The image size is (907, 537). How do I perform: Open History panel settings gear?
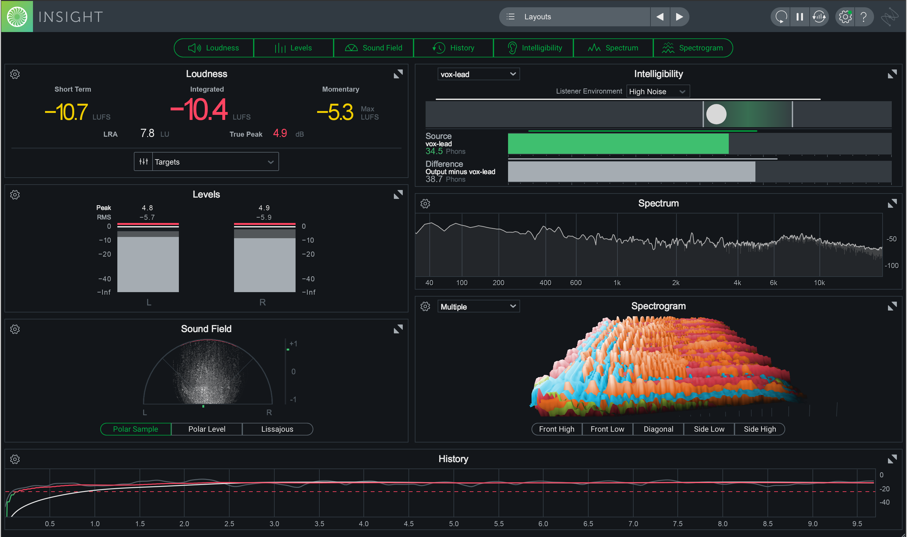(x=15, y=459)
